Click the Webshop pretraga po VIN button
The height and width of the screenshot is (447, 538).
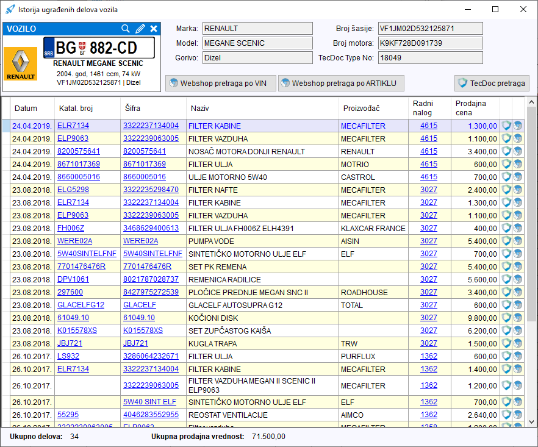click(221, 84)
